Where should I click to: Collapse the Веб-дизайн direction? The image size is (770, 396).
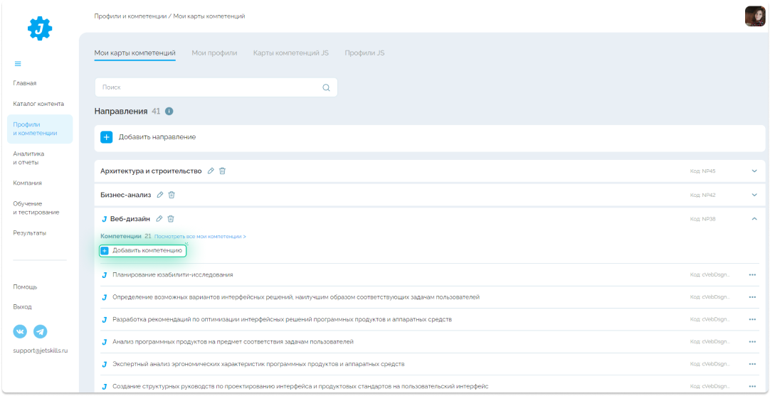(x=754, y=219)
